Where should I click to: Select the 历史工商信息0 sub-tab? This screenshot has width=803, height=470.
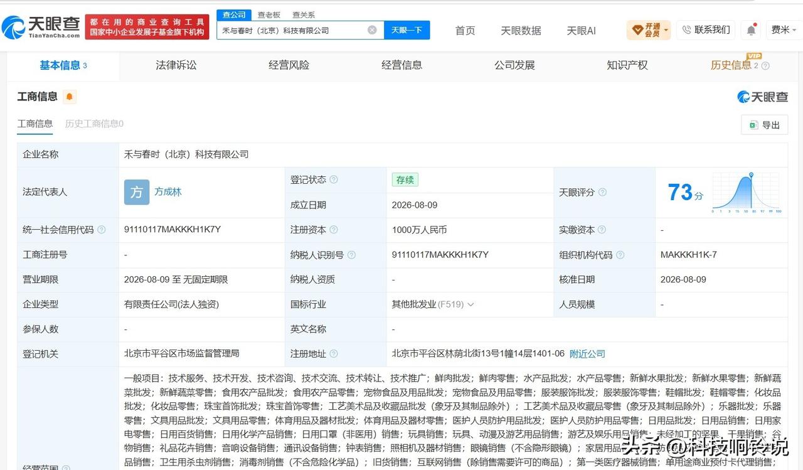click(x=94, y=124)
